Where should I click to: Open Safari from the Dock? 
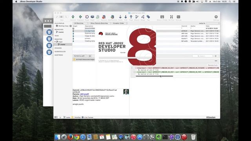pyautogui.click(x=83, y=137)
